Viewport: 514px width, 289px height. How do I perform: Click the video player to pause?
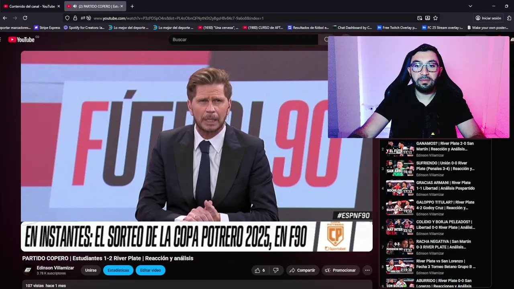[x=197, y=151]
